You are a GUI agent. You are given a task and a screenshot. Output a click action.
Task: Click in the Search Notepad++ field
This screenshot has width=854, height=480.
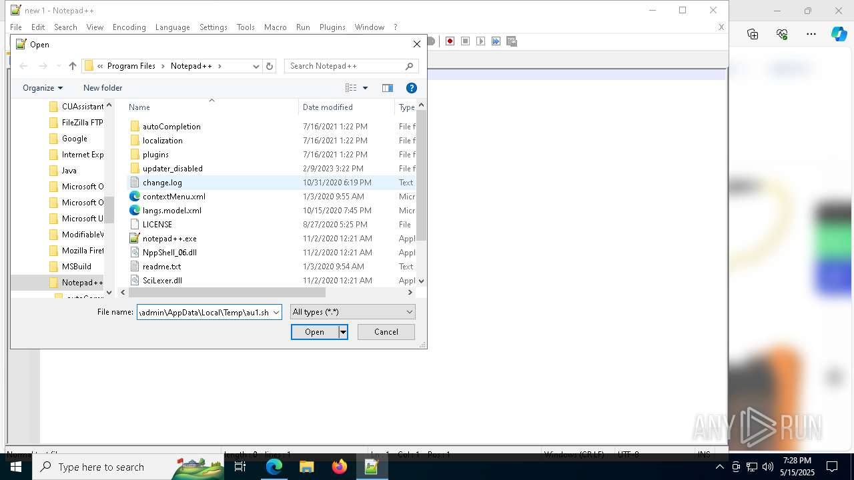(x=345, y=66)
